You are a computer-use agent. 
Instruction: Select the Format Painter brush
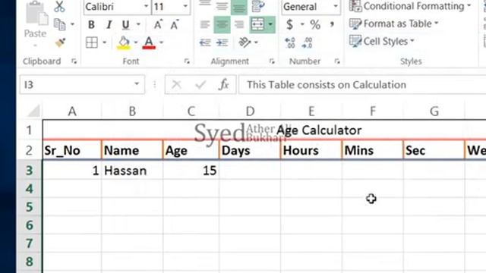pos(60,42)
